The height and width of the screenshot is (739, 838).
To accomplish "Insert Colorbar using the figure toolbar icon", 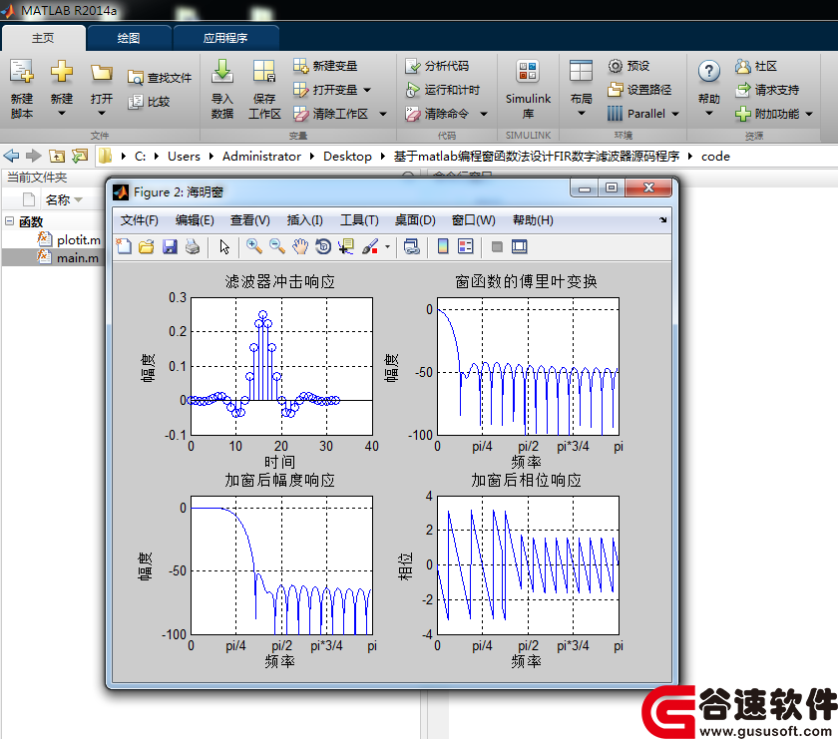I will point(443,246).
